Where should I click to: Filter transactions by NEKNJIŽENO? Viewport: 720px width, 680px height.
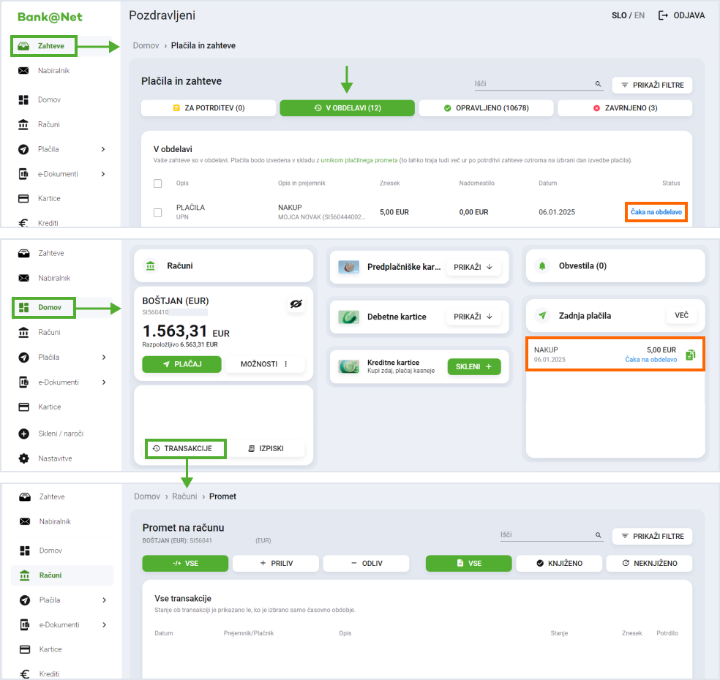tap(649, 563)
